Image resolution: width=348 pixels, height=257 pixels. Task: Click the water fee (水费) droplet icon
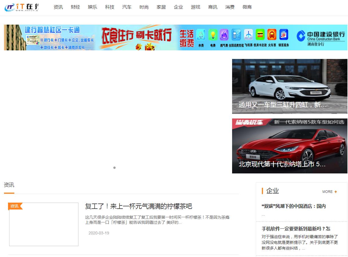tap(201, 35)
